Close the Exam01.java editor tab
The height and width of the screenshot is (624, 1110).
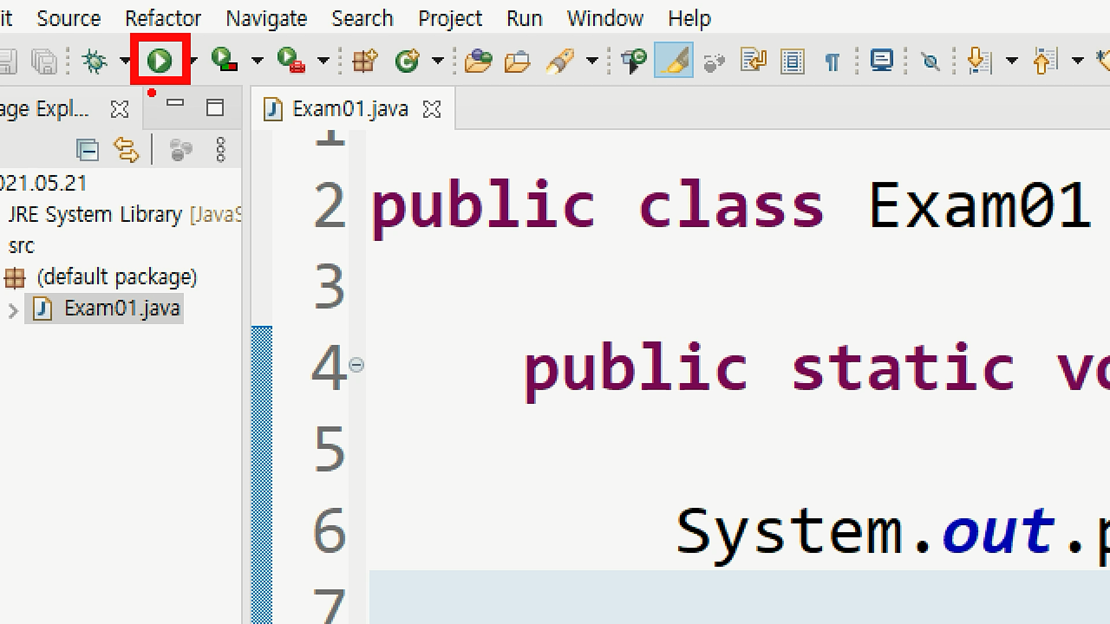pyautogui.click(x=432, y=109)
